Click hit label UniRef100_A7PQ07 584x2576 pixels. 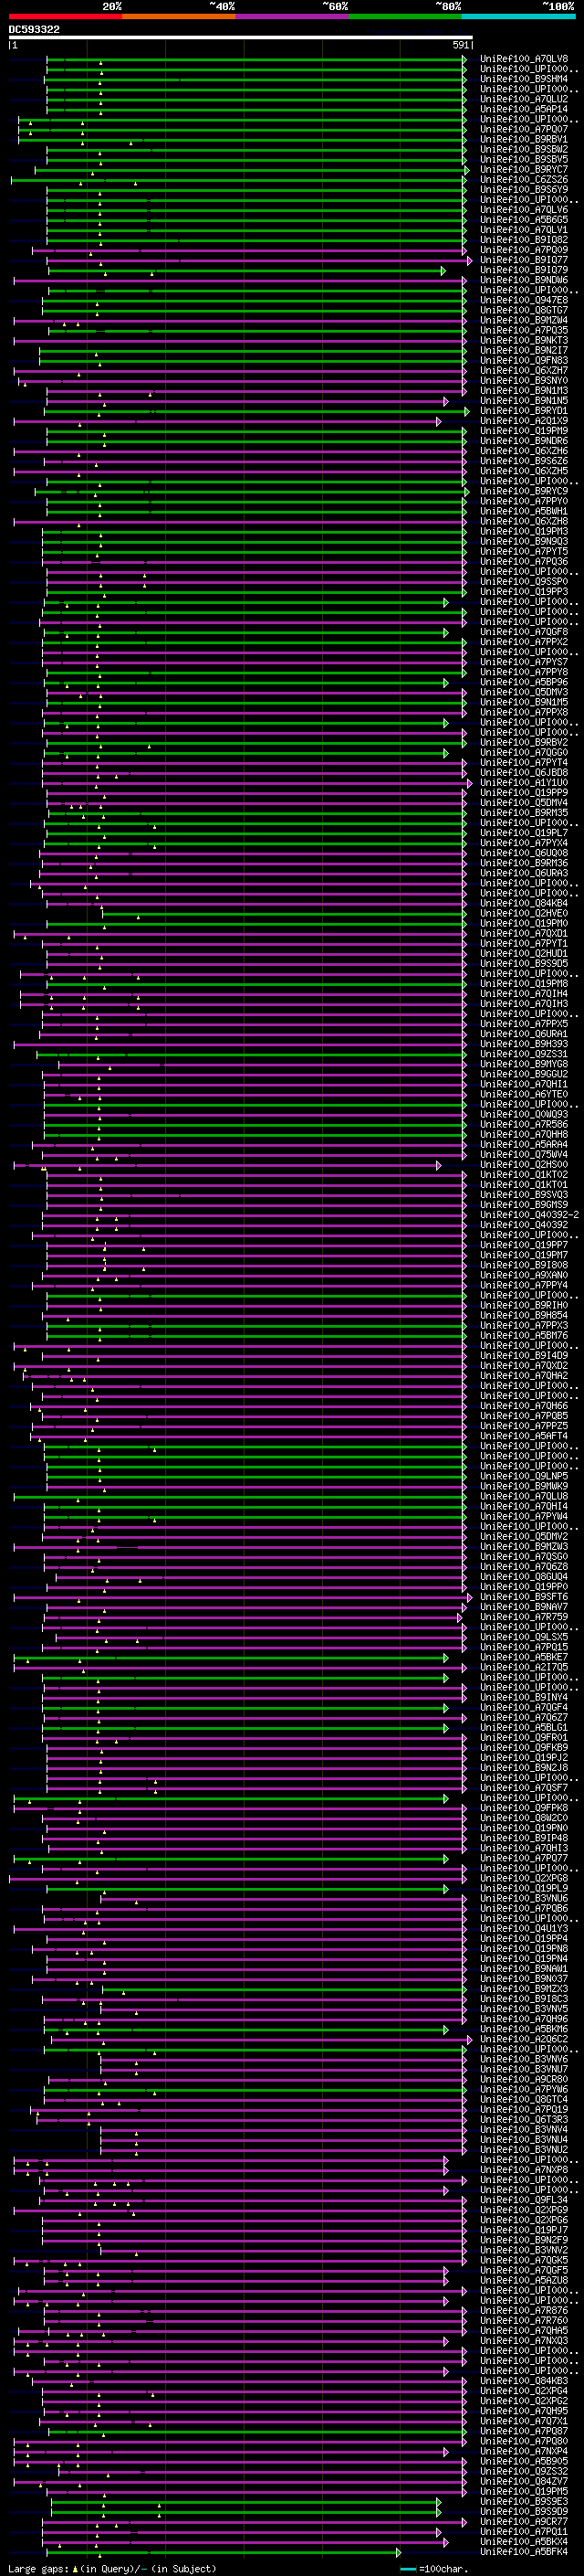(524, 129)
